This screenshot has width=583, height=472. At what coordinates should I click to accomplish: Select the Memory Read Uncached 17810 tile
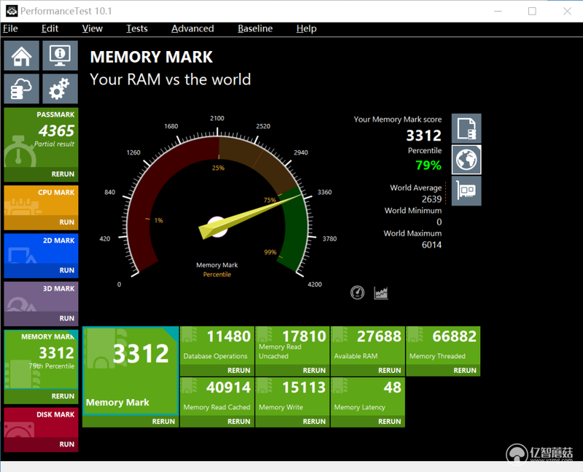pyautogui.click(x=292, y=346)
